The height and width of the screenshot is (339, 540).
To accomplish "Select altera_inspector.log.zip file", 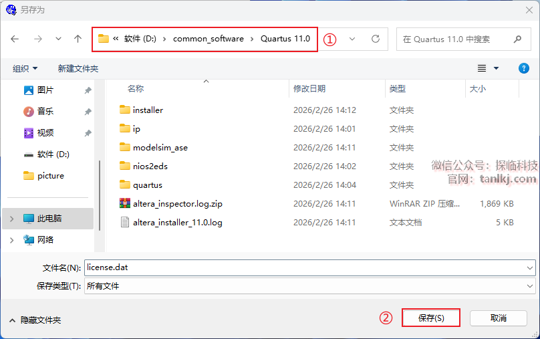I will (x=178, y=204).
